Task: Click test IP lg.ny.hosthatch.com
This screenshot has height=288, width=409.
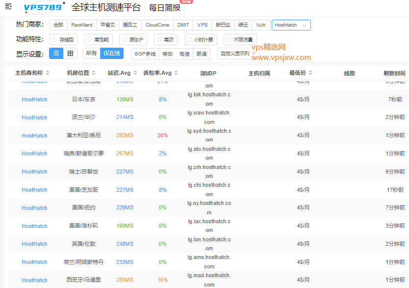Action: click(x=209, y=208)
